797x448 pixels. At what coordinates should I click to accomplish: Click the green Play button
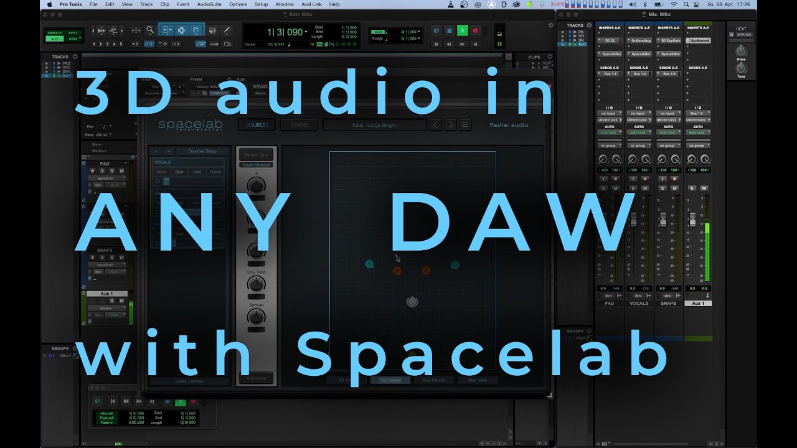tap(462, 30)
